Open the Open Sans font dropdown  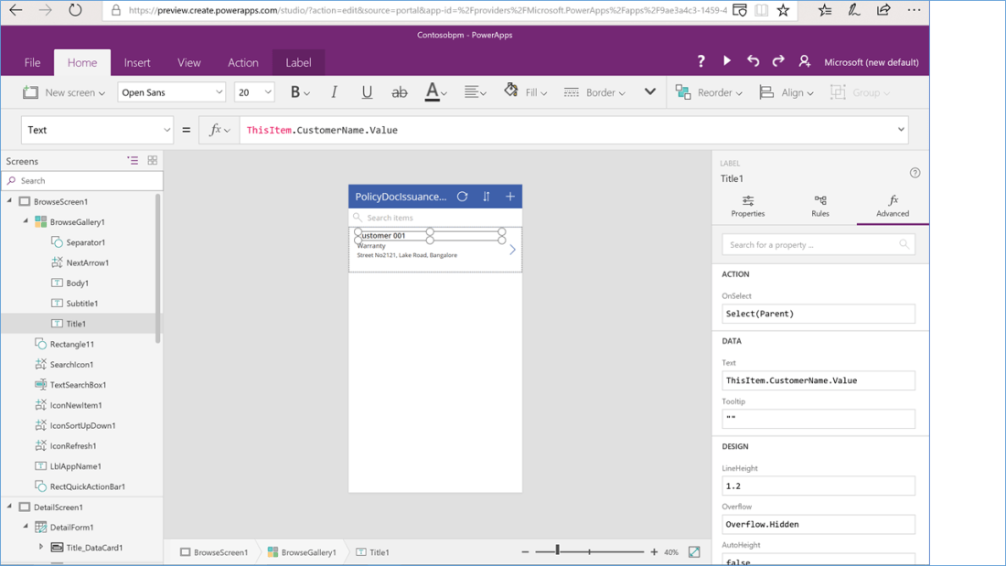click(x=171, y=92)
